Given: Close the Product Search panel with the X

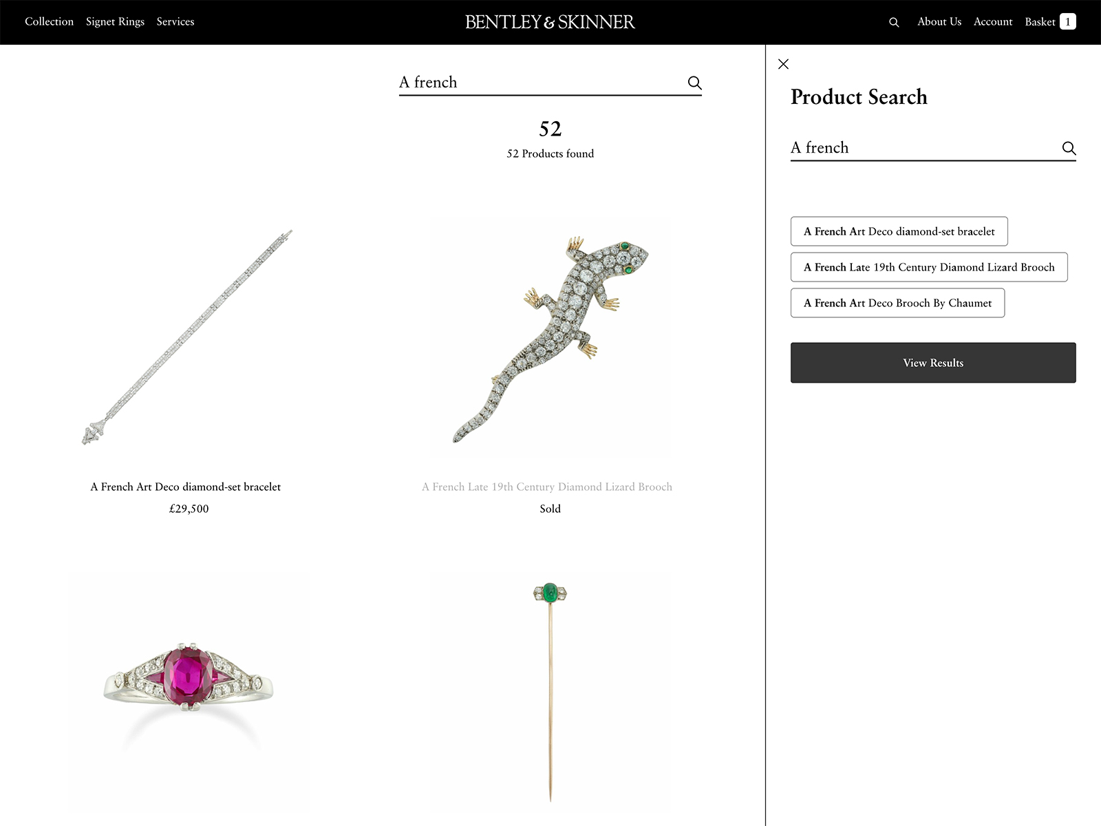Looking at the screenshot, I should (x=783, y=63).
